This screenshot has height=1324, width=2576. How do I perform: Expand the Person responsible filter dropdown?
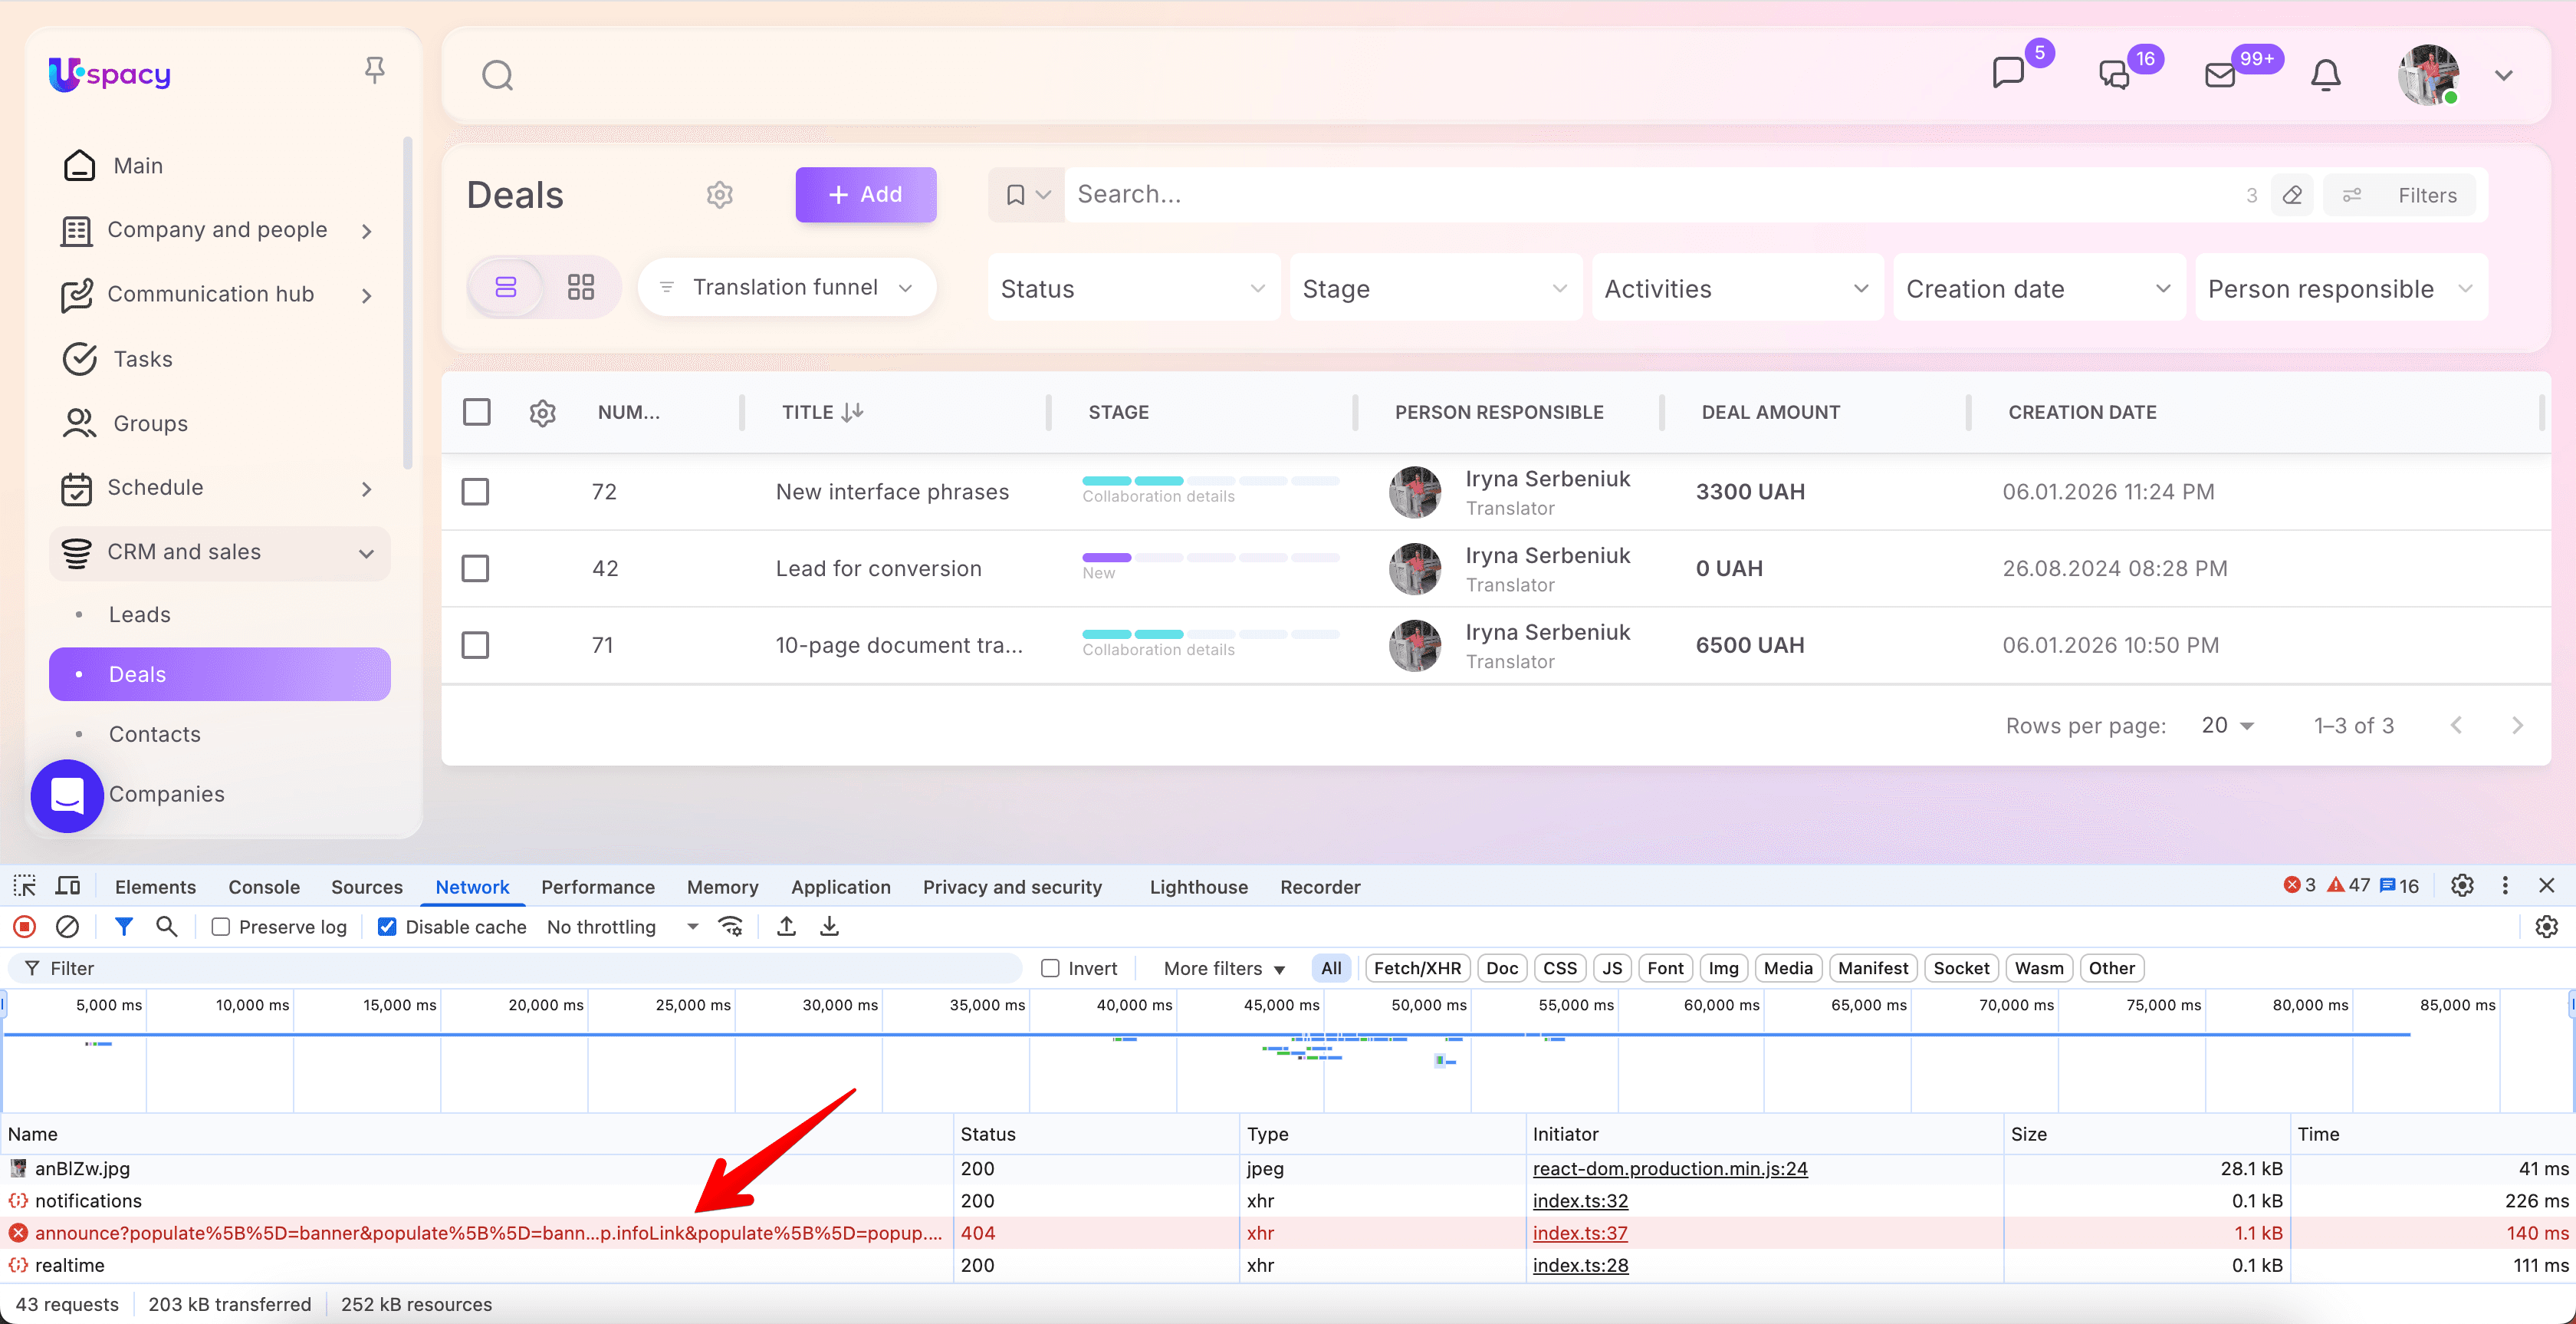(2340, 289)
